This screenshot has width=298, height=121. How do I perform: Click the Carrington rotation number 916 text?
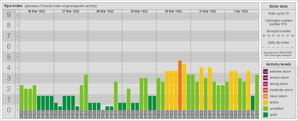pyautogui.click(x=278, y=22)
